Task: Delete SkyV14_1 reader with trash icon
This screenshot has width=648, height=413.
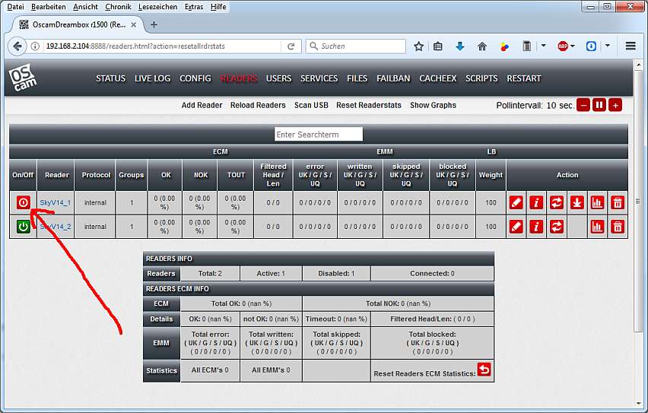Action: (x=617, y=203)
